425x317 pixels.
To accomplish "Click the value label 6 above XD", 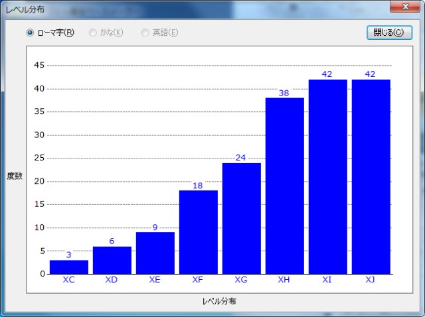I will point(112,241).
